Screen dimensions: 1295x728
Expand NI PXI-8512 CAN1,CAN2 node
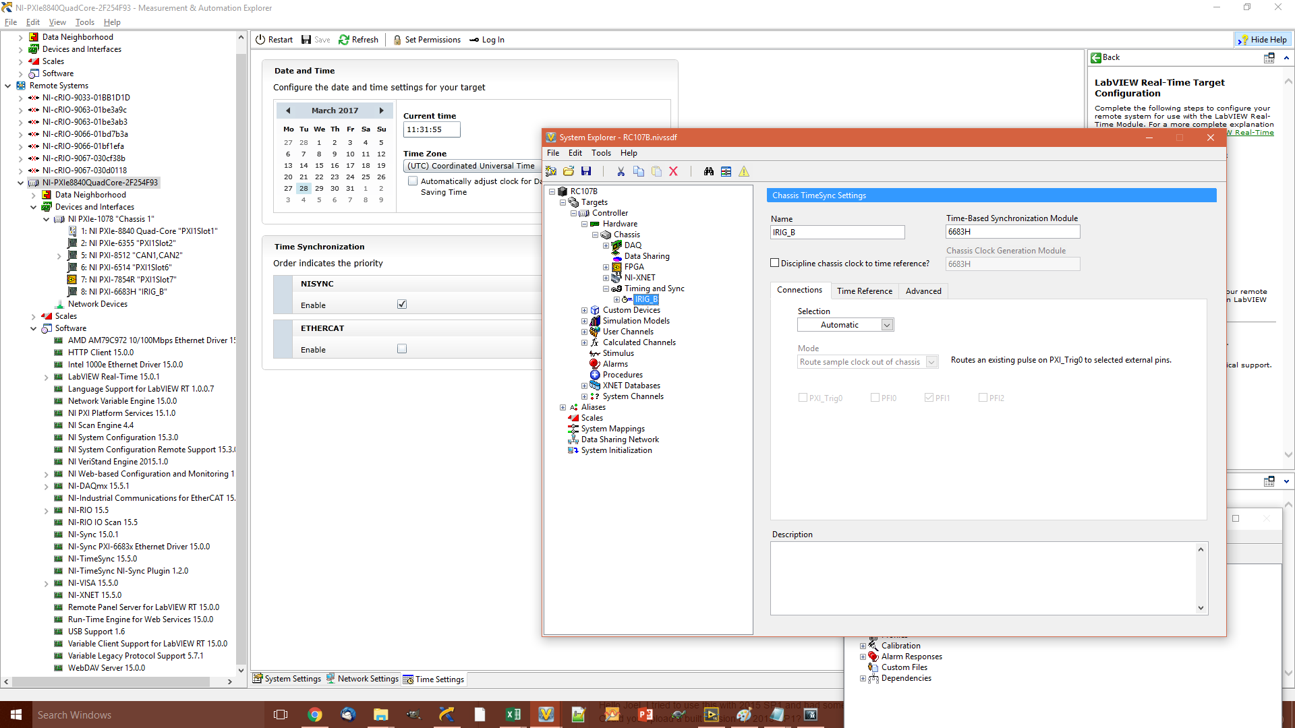[59, 255]
